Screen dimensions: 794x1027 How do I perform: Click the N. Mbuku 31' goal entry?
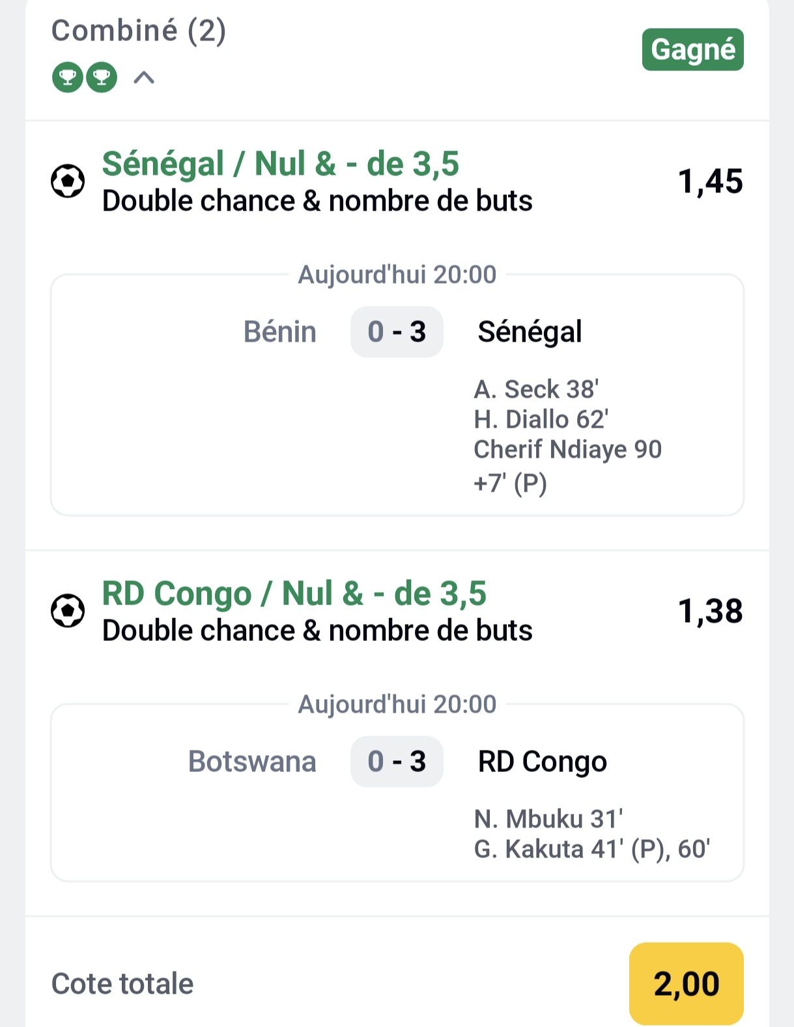coord(548,819)
